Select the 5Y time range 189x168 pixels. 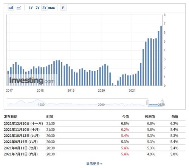[x=44, y=8]
